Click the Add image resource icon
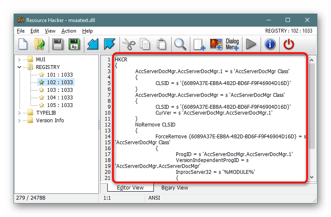The height and width of the screenshot is (217, 331). [x=216, y=44]
